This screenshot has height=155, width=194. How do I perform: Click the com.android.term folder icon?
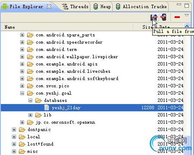point(30,50)
